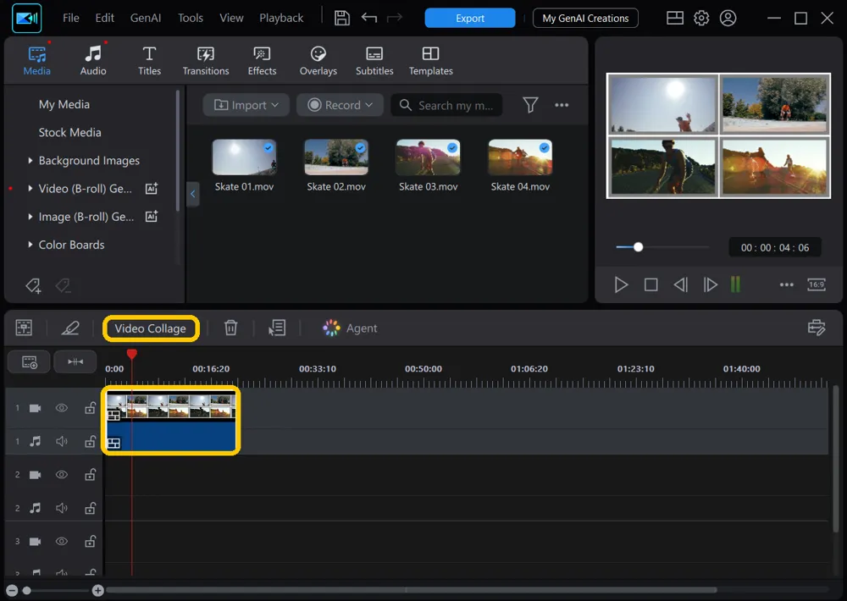
Task: Expand Background Images tree item
Action: [x=30, y=160]
